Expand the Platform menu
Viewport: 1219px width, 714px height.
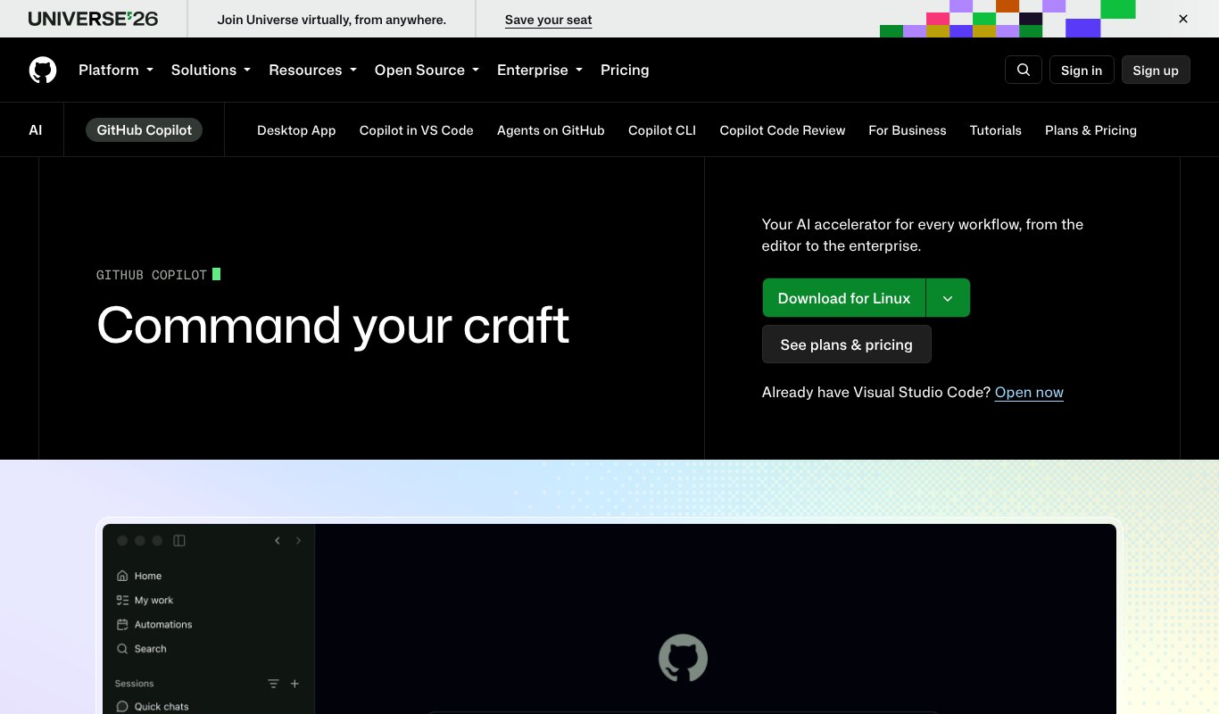[x=116, y=70]
